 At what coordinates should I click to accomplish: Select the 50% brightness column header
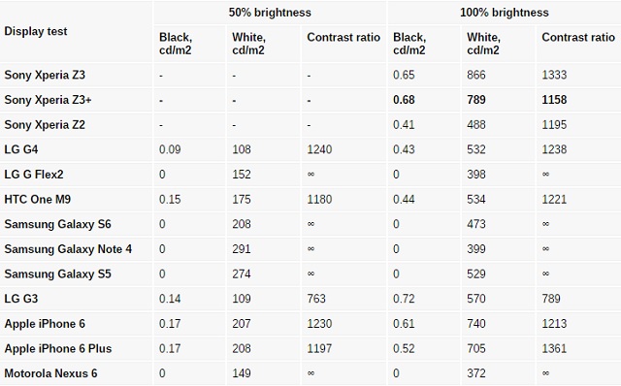click(x=270, y=13)
